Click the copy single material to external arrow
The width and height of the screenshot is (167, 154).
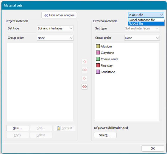point(85,62)
